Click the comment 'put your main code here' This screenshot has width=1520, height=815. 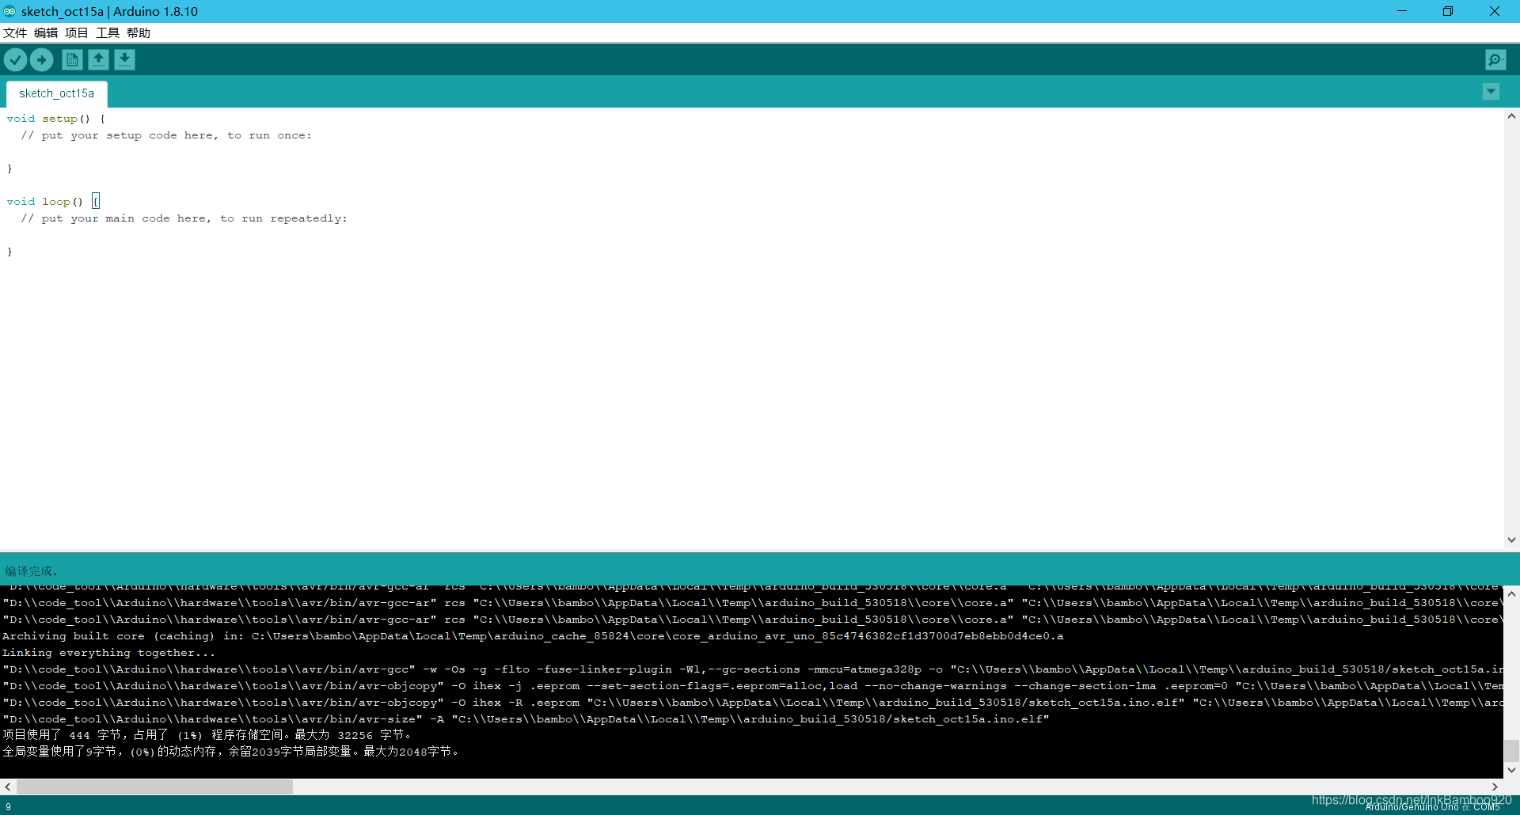point(184,218)
